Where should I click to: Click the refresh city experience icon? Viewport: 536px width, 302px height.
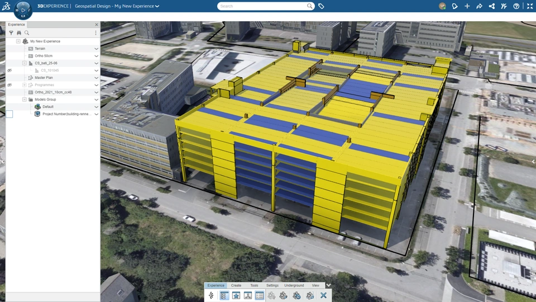296,295
